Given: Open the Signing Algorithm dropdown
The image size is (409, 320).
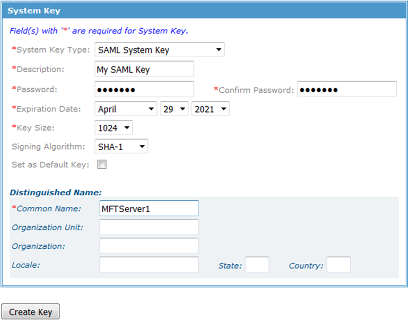Looking at the screenshot, I should pos(121,146).
